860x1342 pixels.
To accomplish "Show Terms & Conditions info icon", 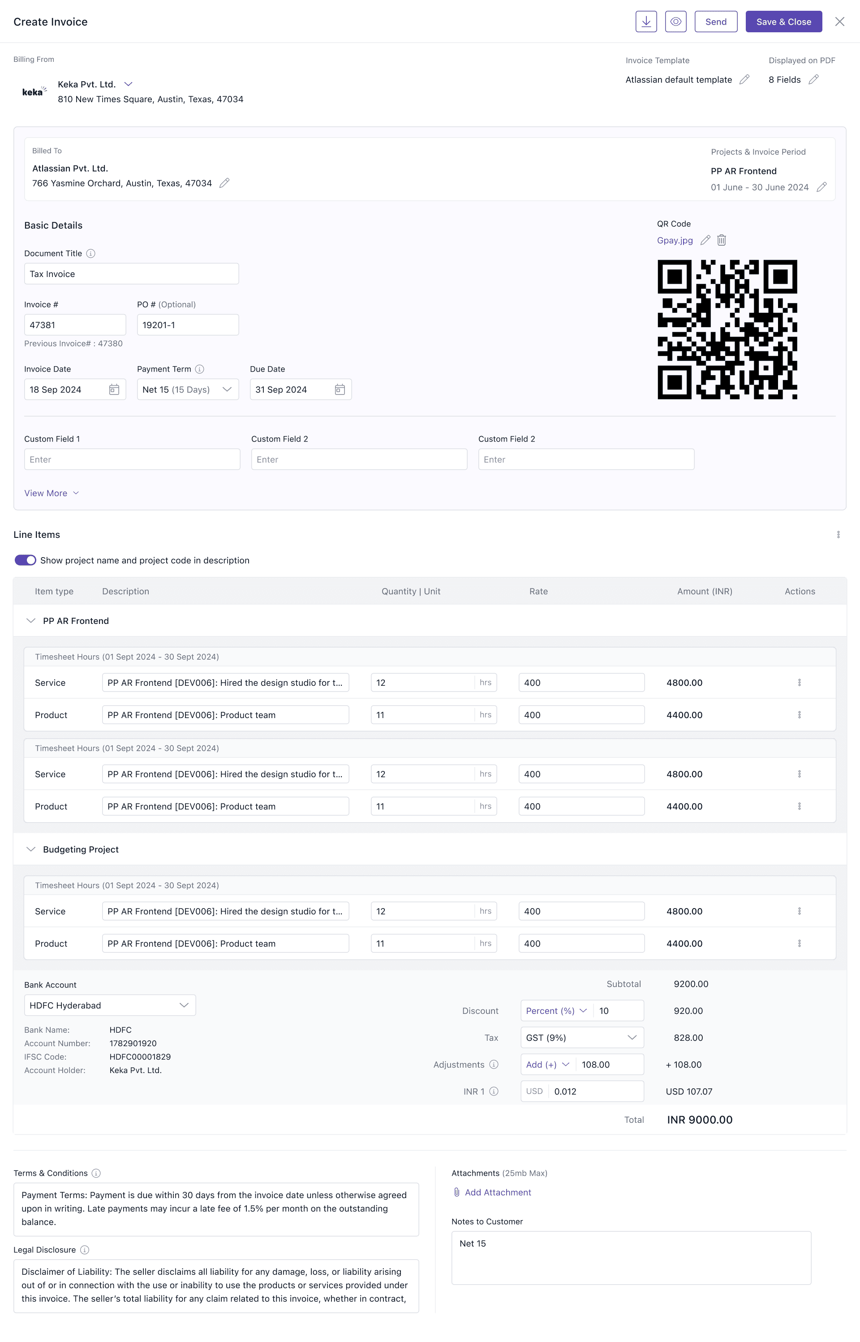I will pos(96,1173).
